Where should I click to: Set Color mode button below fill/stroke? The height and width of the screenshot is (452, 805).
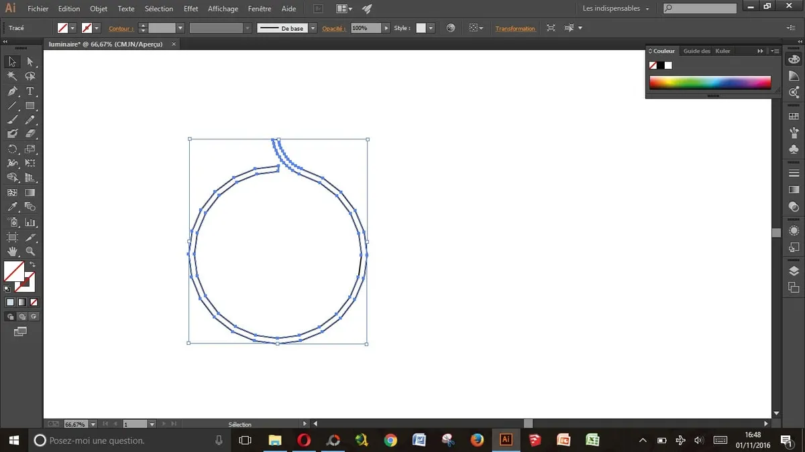pyautogui.click(x=10, y=302)
